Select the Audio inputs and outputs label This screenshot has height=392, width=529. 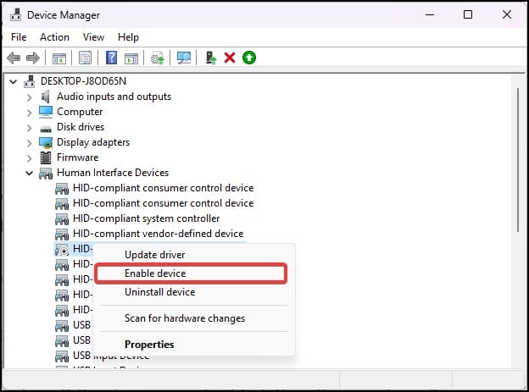pos(114,97)
